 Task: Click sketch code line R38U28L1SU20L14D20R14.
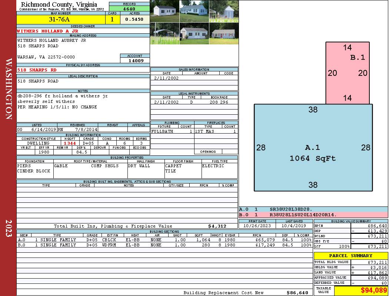pos(303,215)
